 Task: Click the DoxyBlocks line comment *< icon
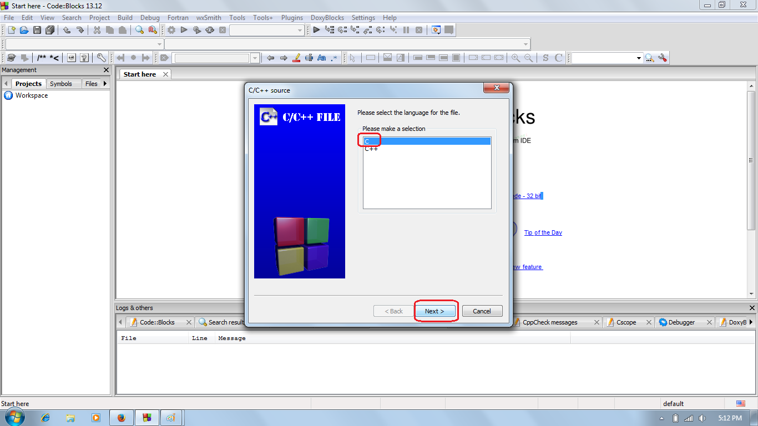[54, 58]
